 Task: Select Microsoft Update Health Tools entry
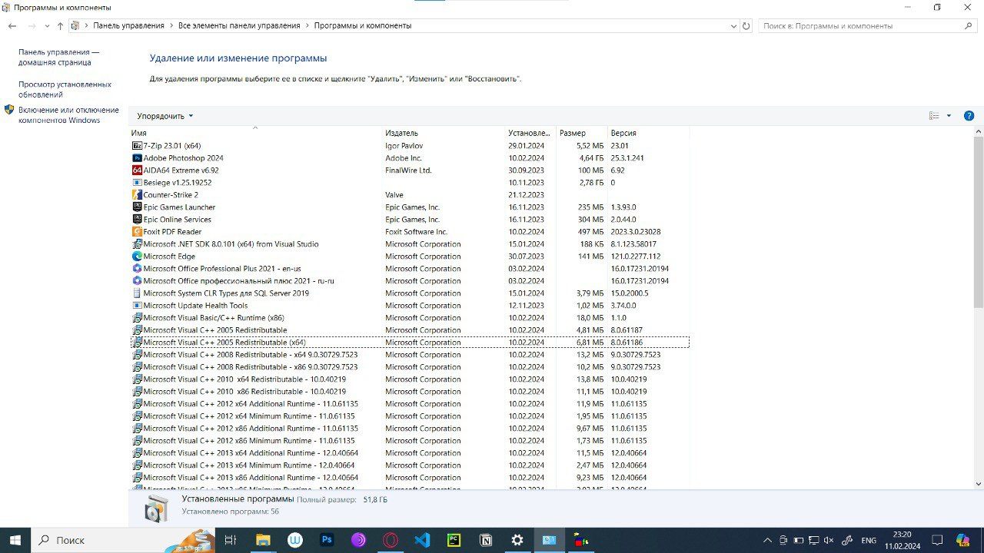[410, 306]
